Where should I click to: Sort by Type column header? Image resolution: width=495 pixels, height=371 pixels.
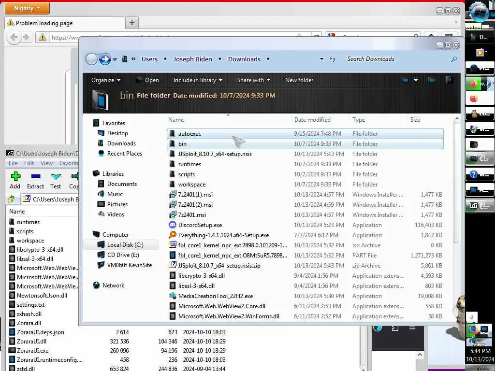[359, 120]
